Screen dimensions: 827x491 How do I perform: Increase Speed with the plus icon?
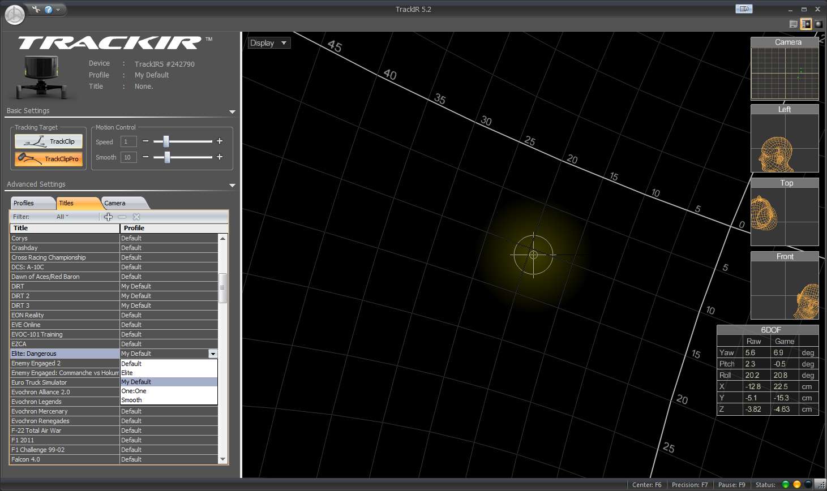click(220, 141)
